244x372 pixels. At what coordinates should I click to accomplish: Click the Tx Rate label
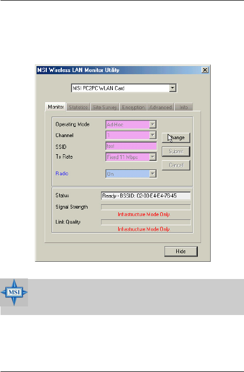coord(64,156)
